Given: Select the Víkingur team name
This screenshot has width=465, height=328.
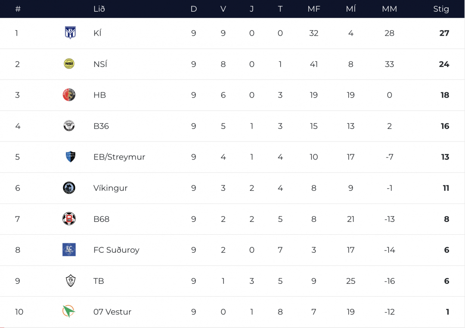Looking at the screenshot, I should tap(110, 188).
